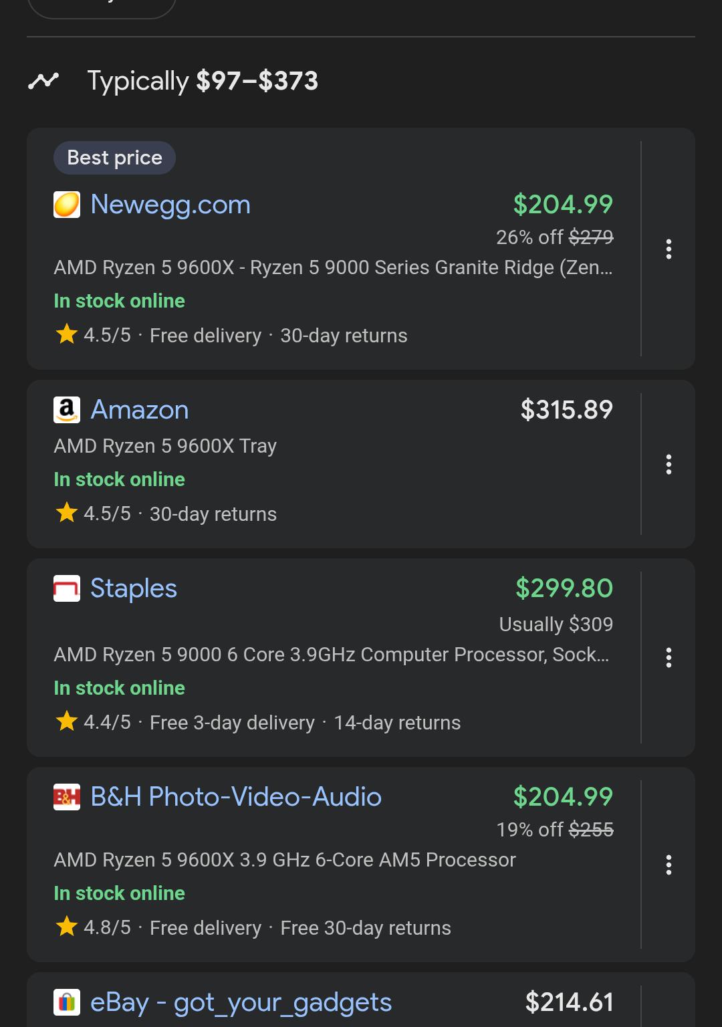
Task: Click the B&H logo icon
Action: tap(67, 797)
